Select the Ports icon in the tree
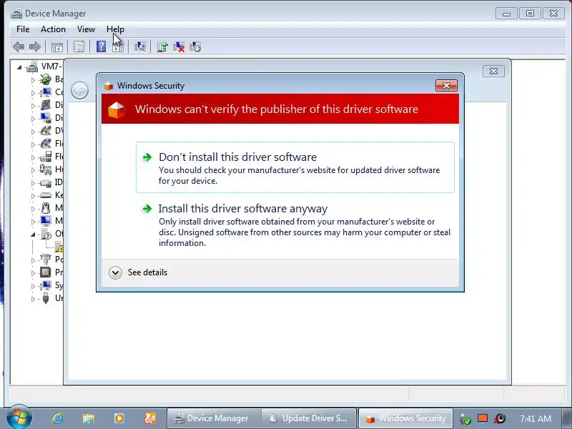 pos(46,260)
